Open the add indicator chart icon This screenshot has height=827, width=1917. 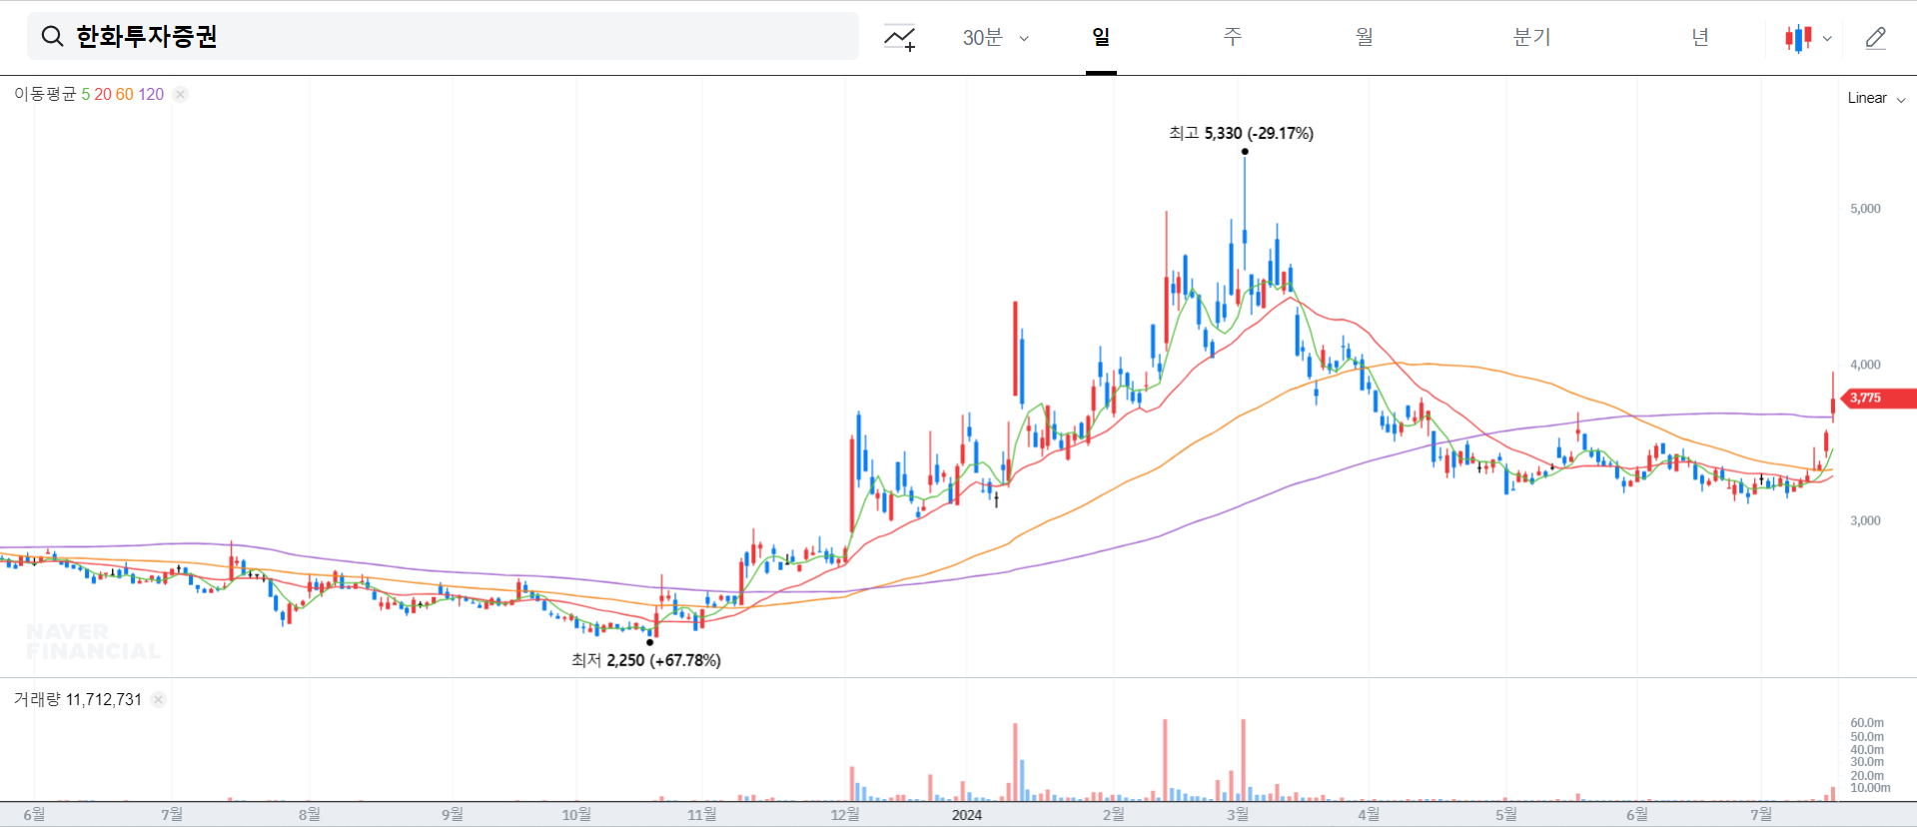900,38
